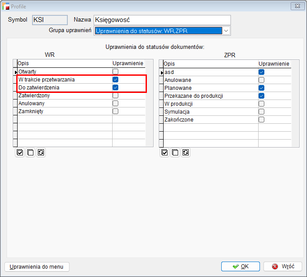The image size is (307, 277).
Task: Enable the Zamknięty status permission
Action: [x=115, y=111]
